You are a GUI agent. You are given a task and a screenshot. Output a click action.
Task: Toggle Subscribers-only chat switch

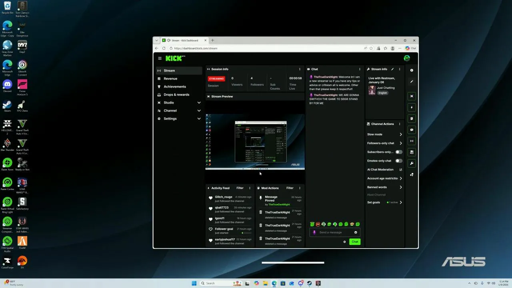pos(399,152)
